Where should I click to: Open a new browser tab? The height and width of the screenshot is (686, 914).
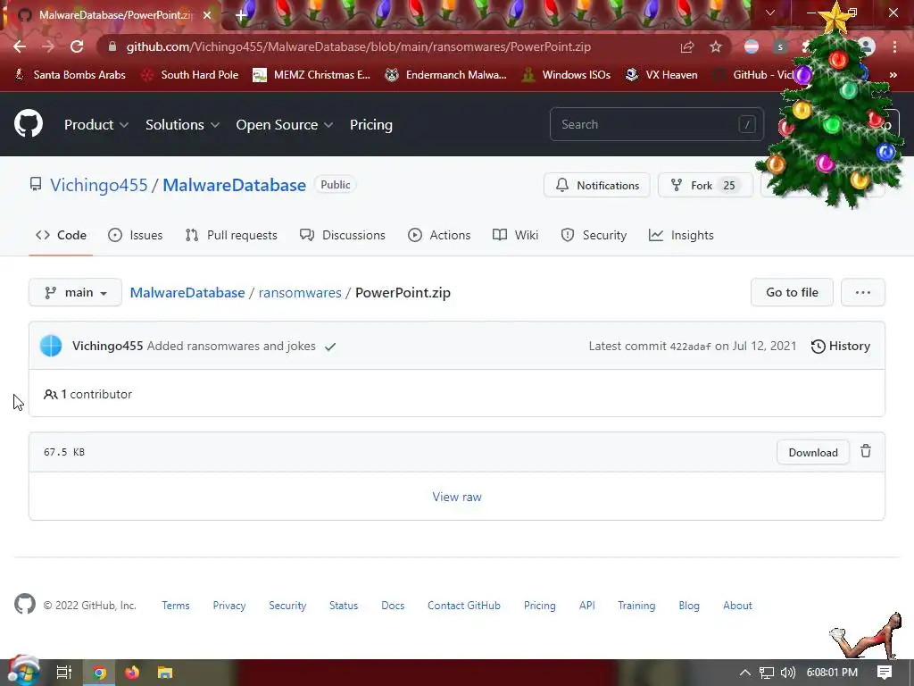click(x=241, y=15)
